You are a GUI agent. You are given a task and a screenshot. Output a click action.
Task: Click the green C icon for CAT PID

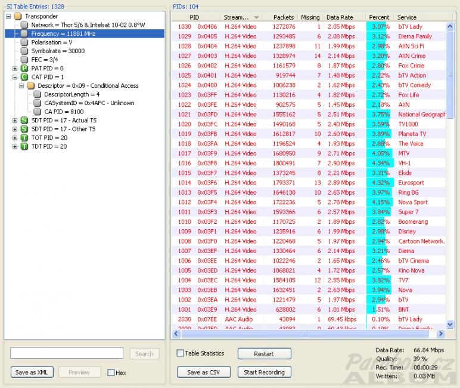[x=24, y=77]
